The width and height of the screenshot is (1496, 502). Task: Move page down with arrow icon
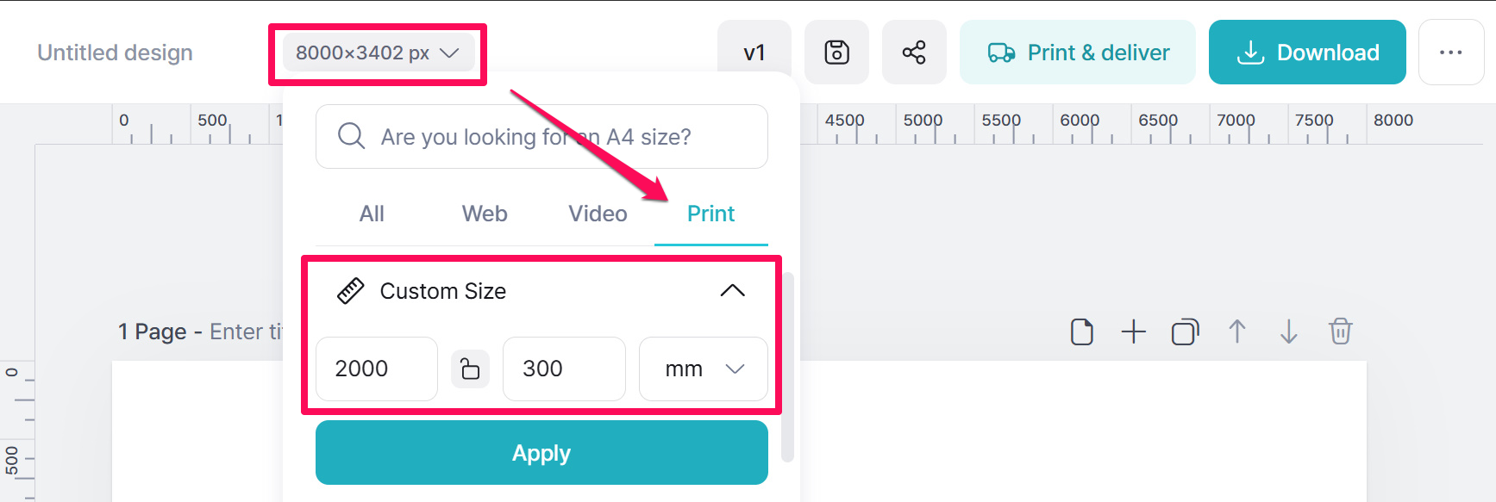pos(1288,332)
